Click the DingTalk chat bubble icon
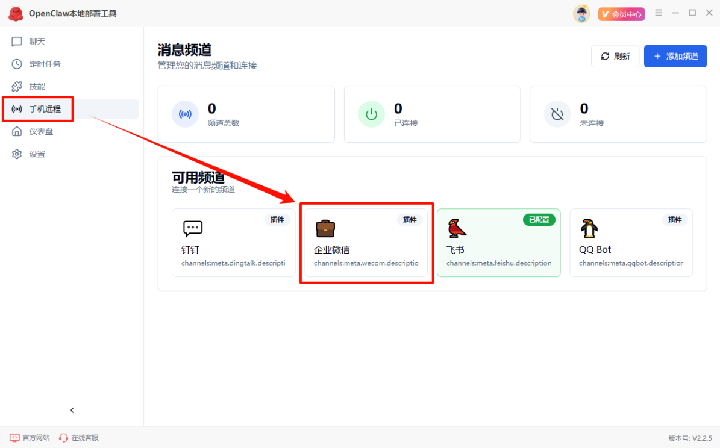Screen dimensions: 720x448 (x=193, y=229)
